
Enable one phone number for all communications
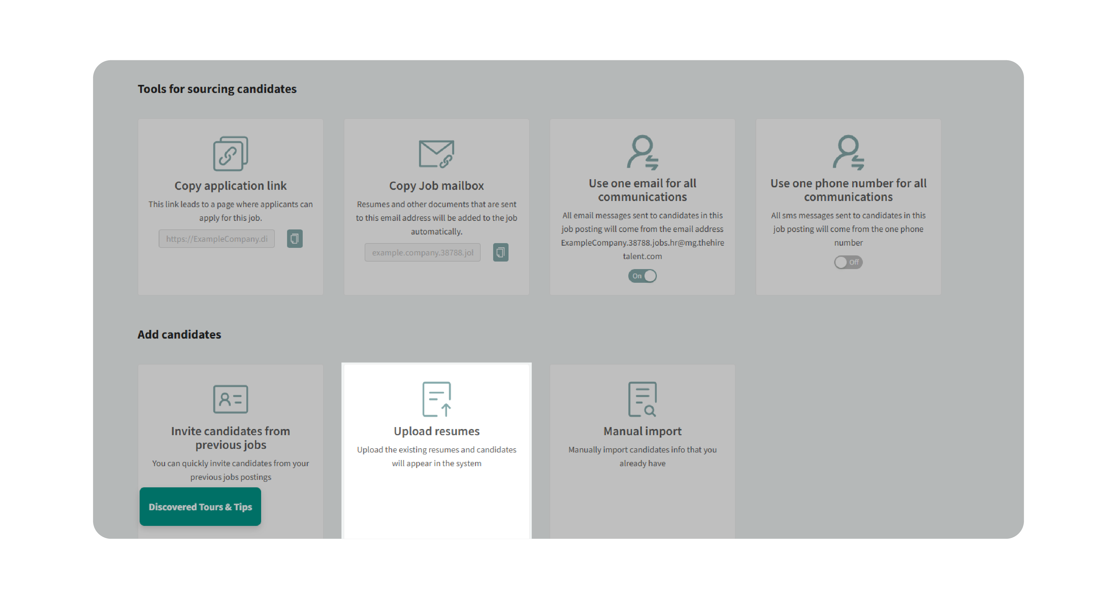pyautogui.click(x=848, y=262)
